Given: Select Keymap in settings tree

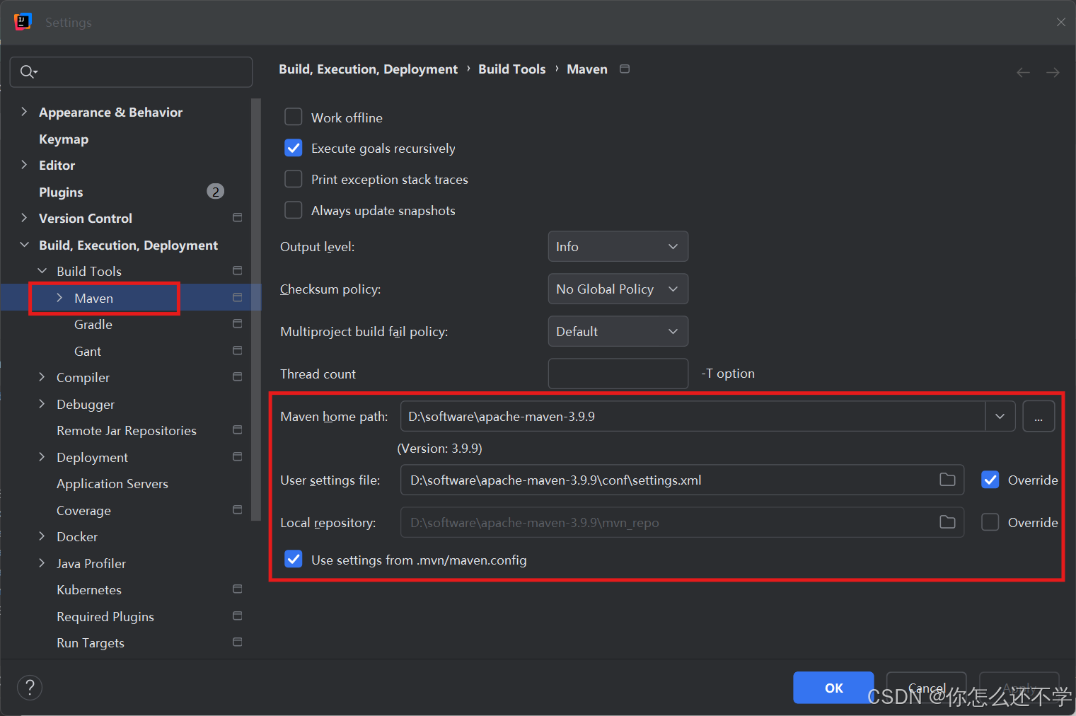Looking at the screenshot, I should click(64, 139).
